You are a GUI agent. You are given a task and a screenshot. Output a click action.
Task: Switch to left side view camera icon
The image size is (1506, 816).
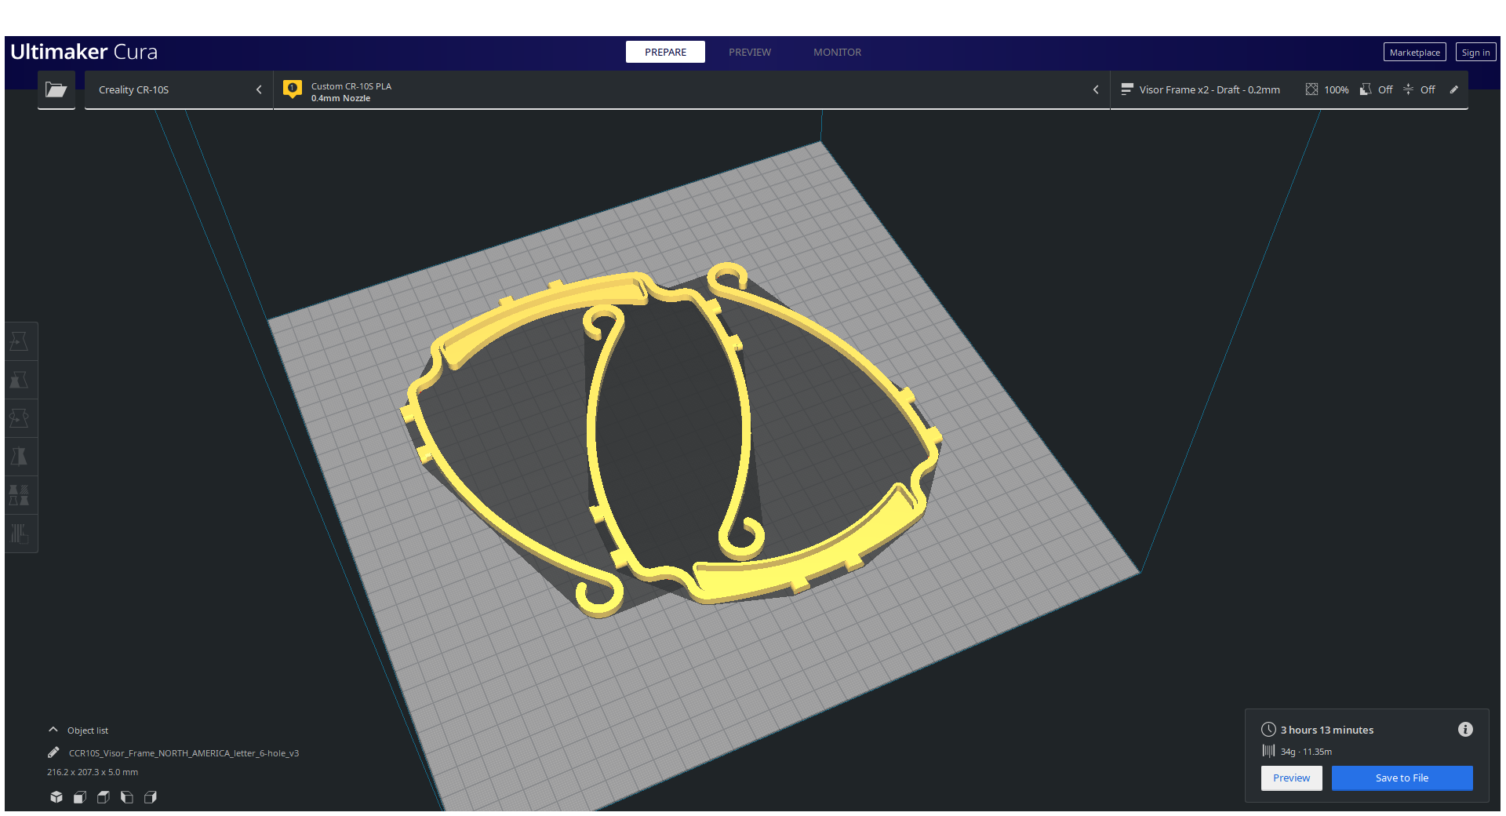(x=127, y=797)
